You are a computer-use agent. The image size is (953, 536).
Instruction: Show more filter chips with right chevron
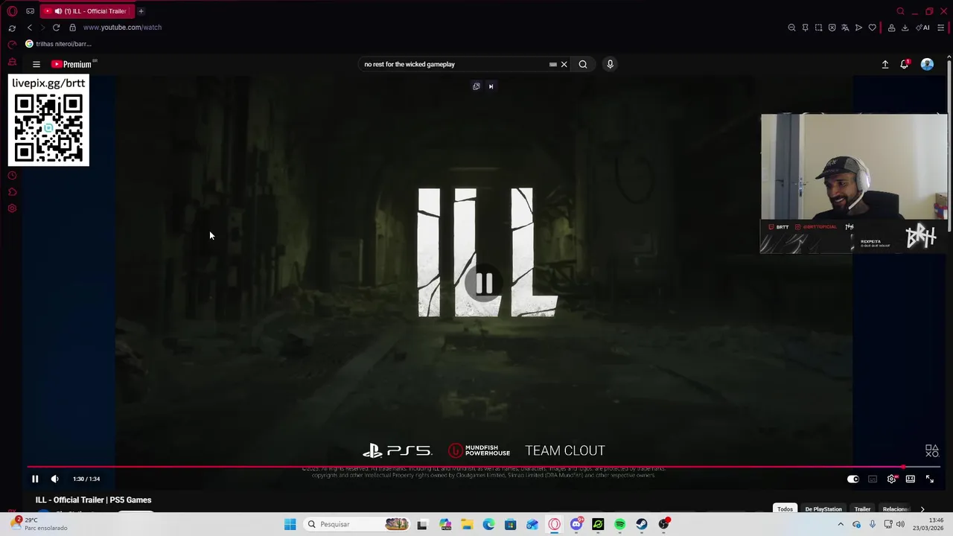click(922, 509)
